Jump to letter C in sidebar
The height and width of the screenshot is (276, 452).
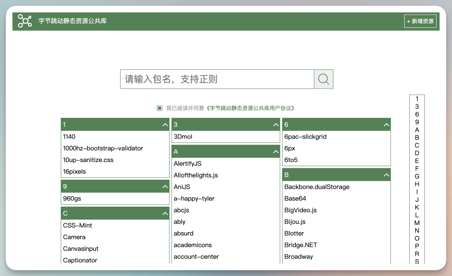coord(417,145)
